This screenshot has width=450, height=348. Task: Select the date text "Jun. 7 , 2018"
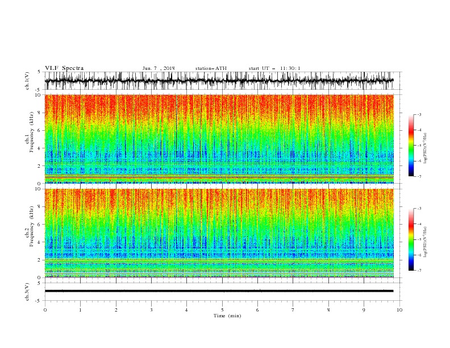159,68
